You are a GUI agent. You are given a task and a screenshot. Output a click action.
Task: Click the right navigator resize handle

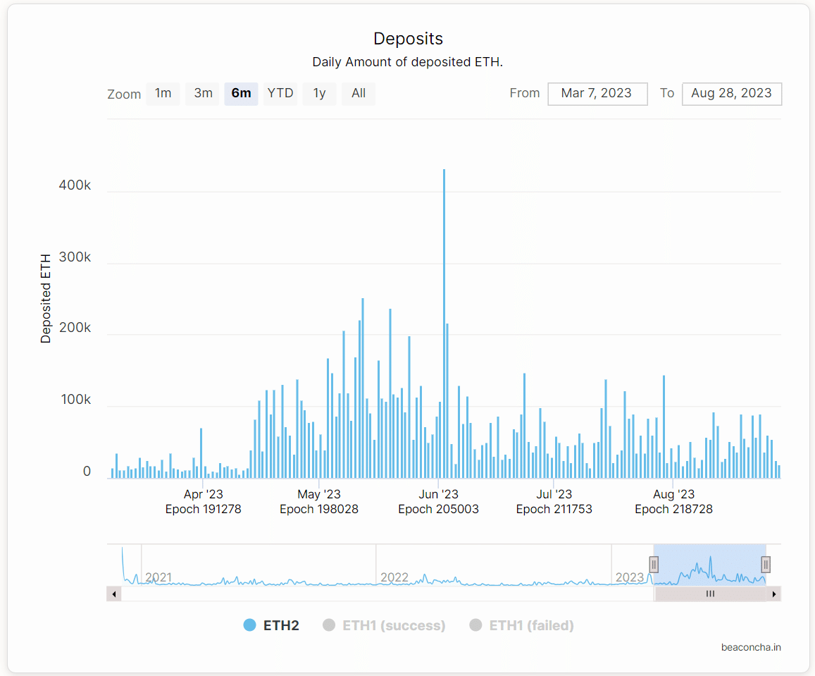[x=765, y=564]
